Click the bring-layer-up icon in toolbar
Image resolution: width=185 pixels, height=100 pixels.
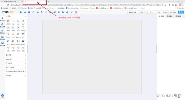tap(33, 12)
